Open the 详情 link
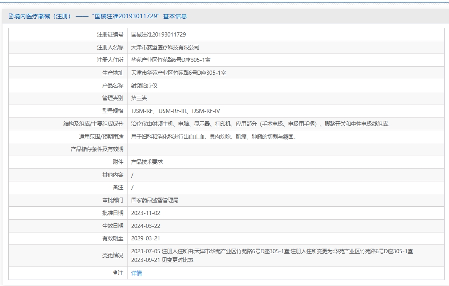This screenshot has height=286, width=449. 136,273
